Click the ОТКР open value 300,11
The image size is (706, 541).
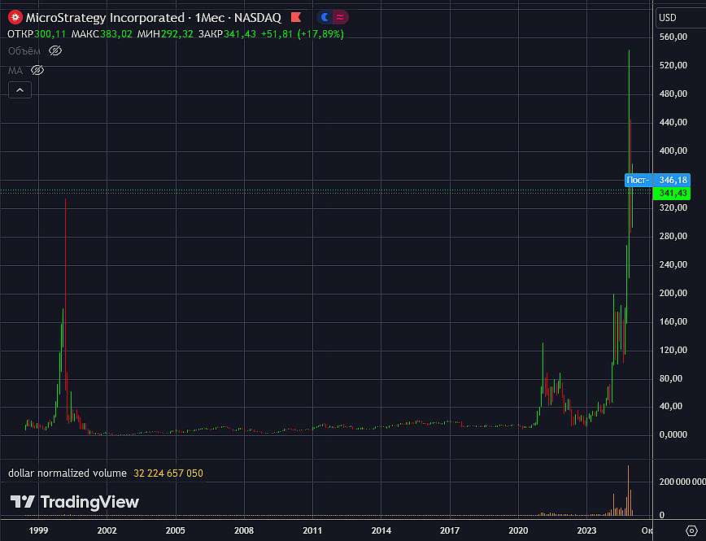[x=50, y=34]
